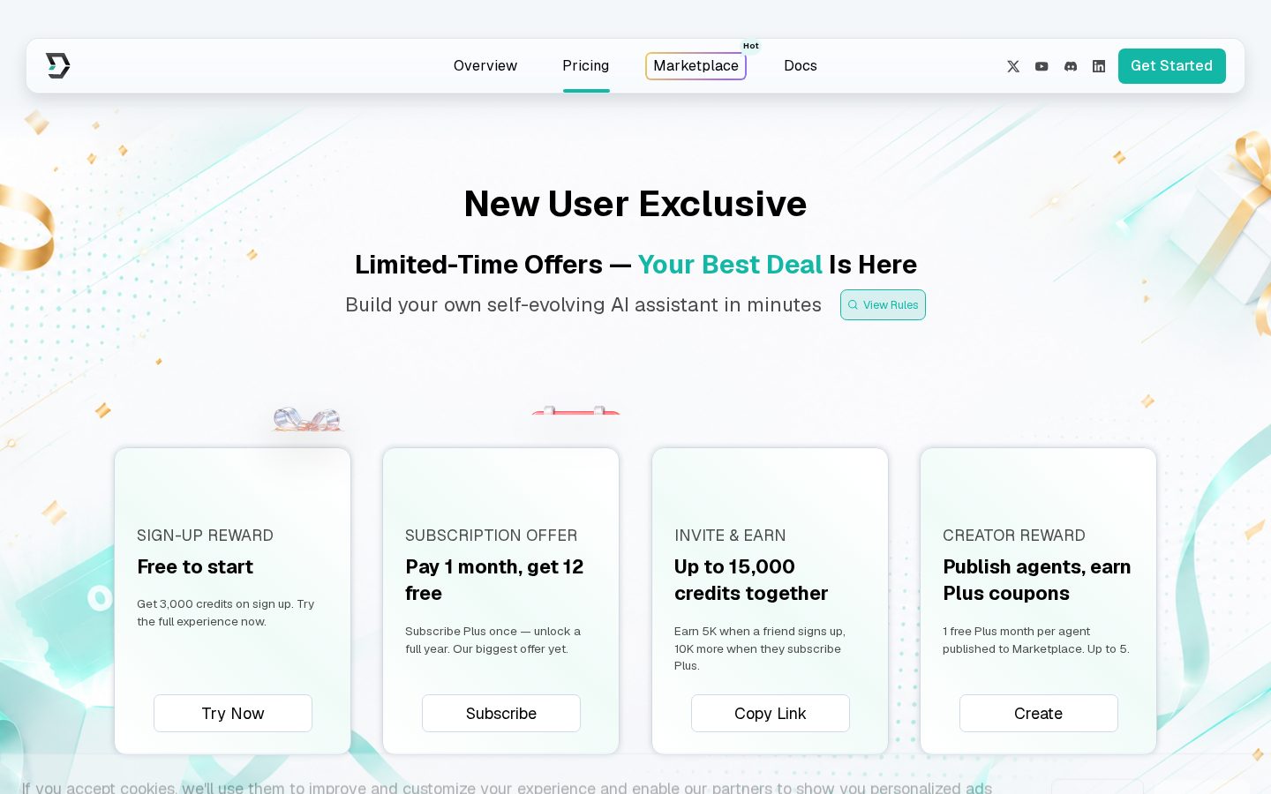Click the 'SUBSCRIPTION OFFER' label

point(491,536)
